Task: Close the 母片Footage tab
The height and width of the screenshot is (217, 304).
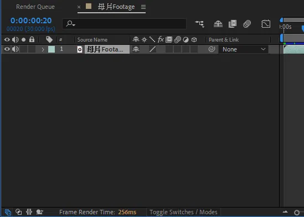Action: click(x=79, y=7)
